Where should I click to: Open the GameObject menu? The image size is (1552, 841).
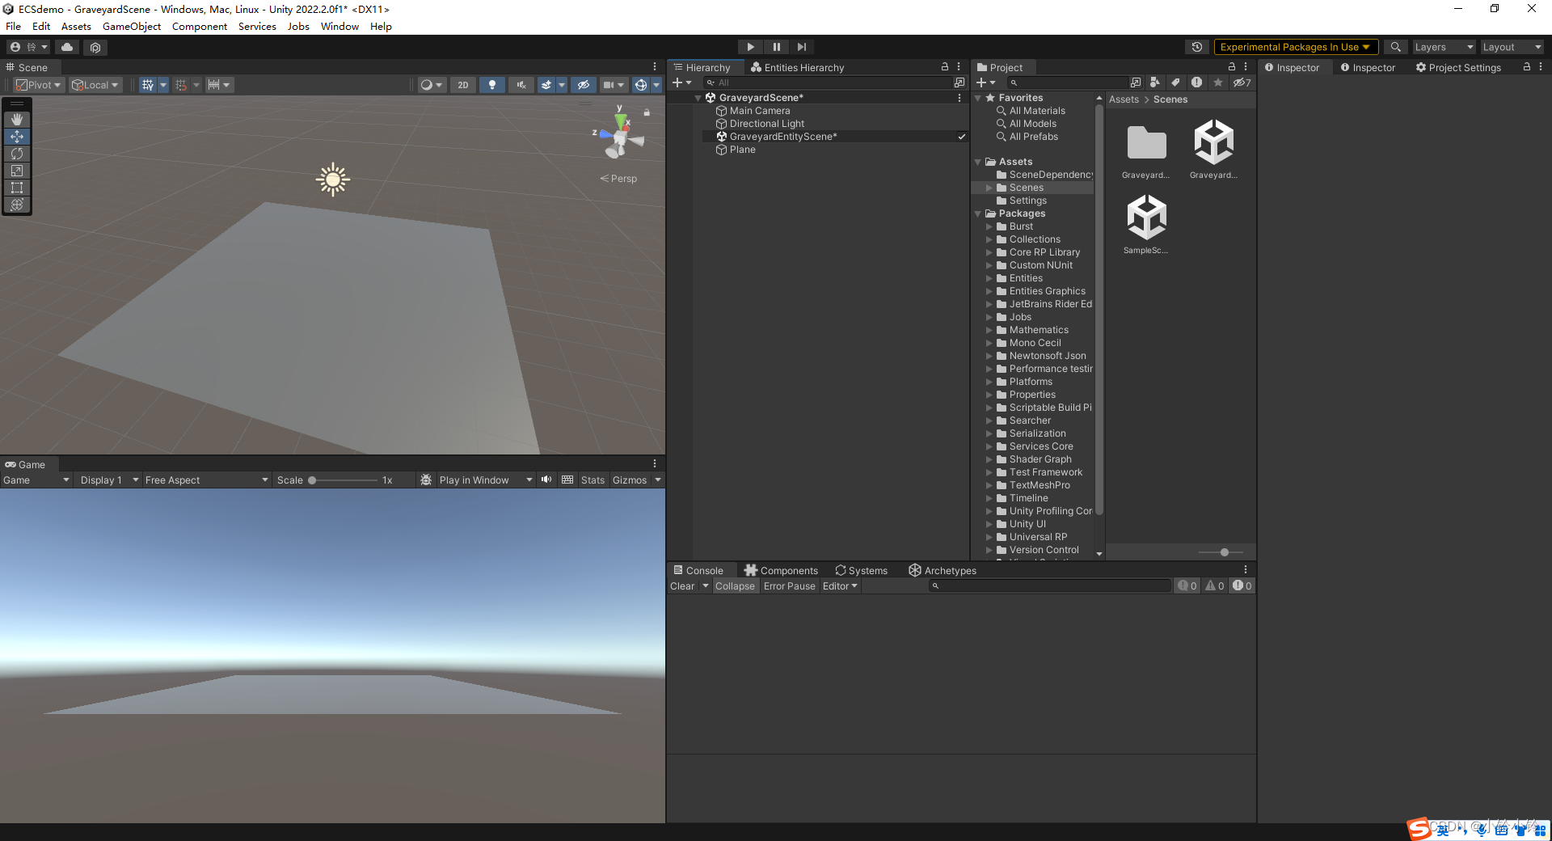[x=132, y=26]
